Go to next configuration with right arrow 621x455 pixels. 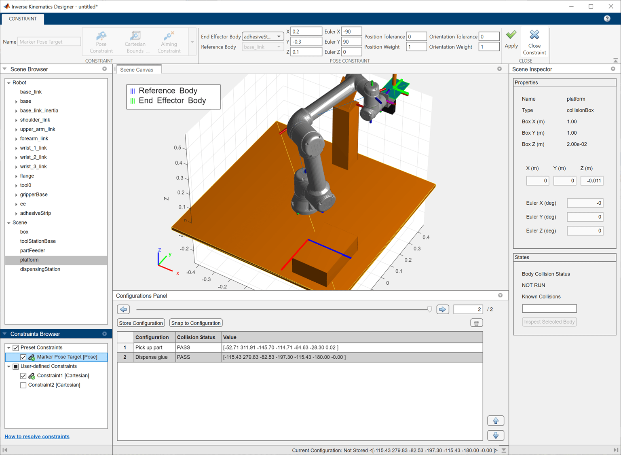point(443,309)
